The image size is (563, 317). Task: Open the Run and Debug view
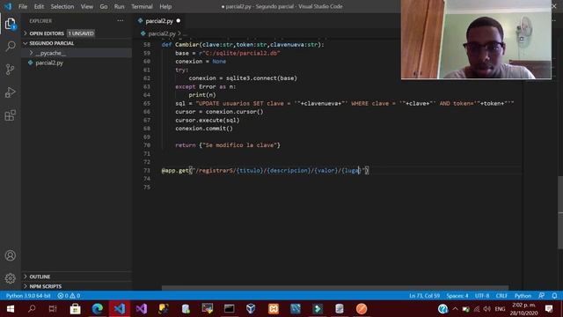click(x=10, y=92)
